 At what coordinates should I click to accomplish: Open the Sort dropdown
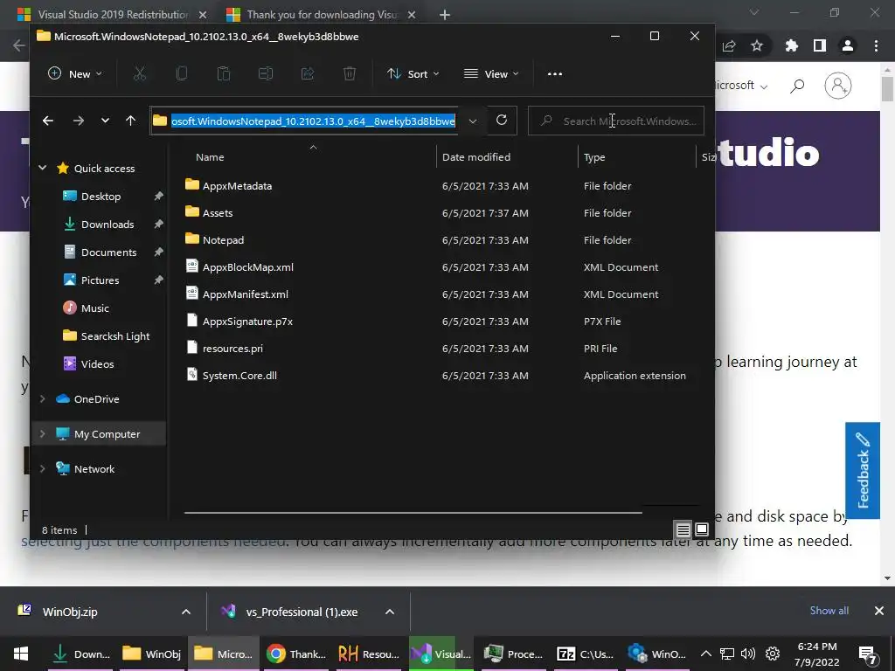413,73
